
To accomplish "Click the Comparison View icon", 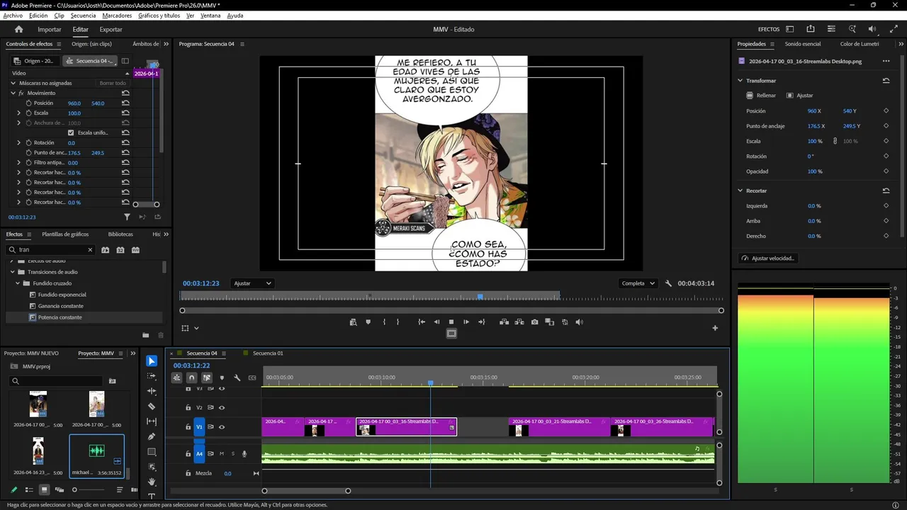I will [550, 322].
